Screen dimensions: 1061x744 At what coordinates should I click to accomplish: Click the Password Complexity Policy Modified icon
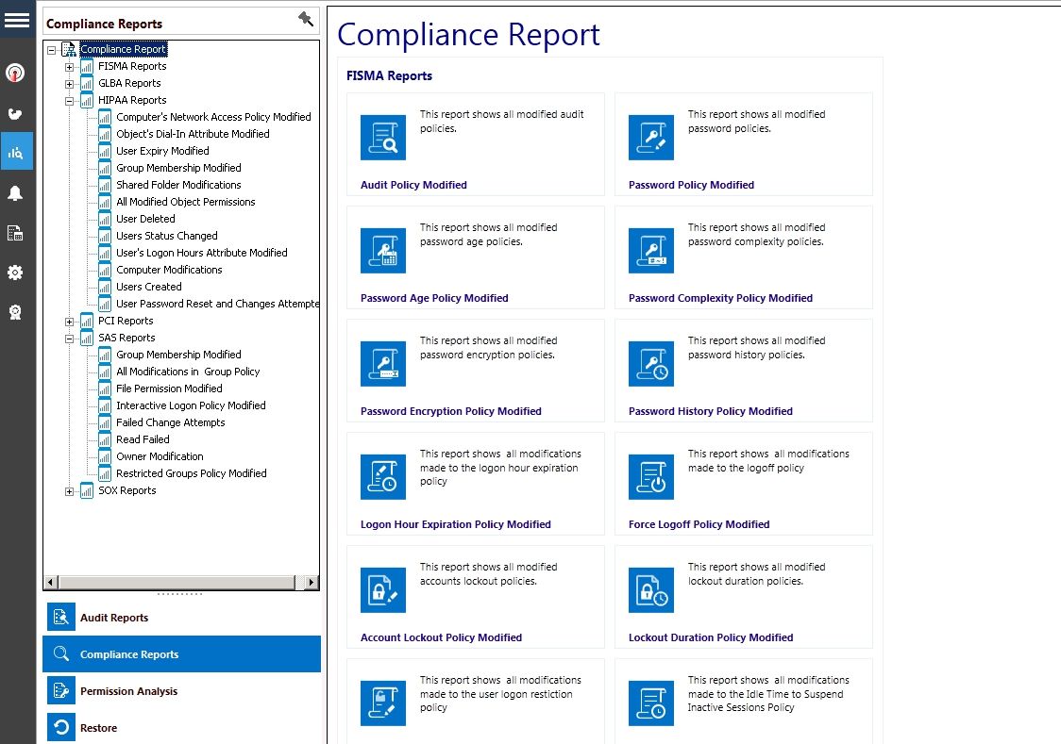(x=651, y=251)
